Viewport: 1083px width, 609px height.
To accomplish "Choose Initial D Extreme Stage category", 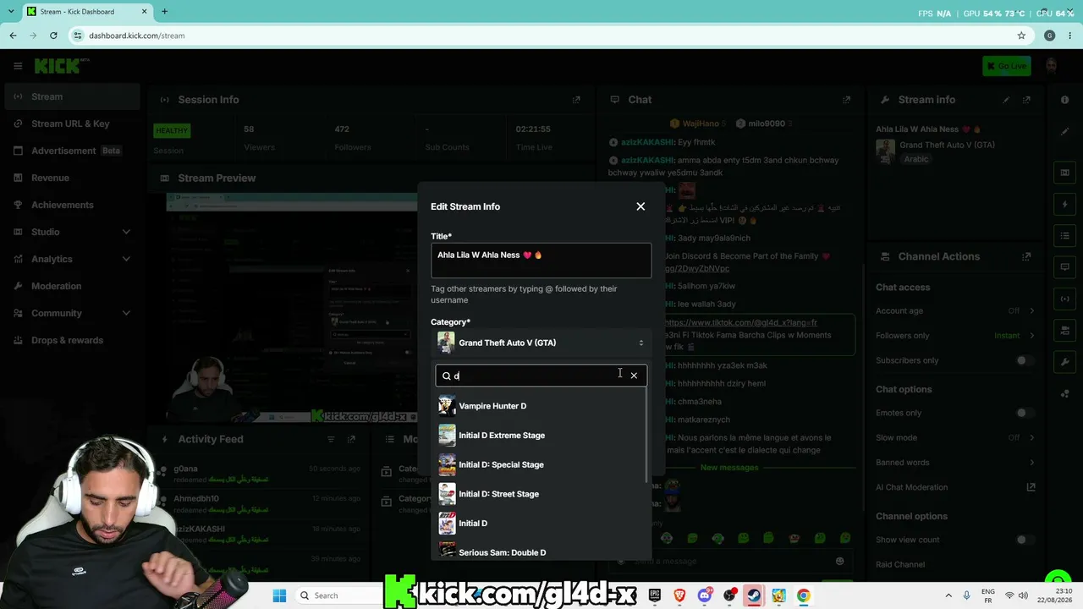I will (x=541, y=436).
